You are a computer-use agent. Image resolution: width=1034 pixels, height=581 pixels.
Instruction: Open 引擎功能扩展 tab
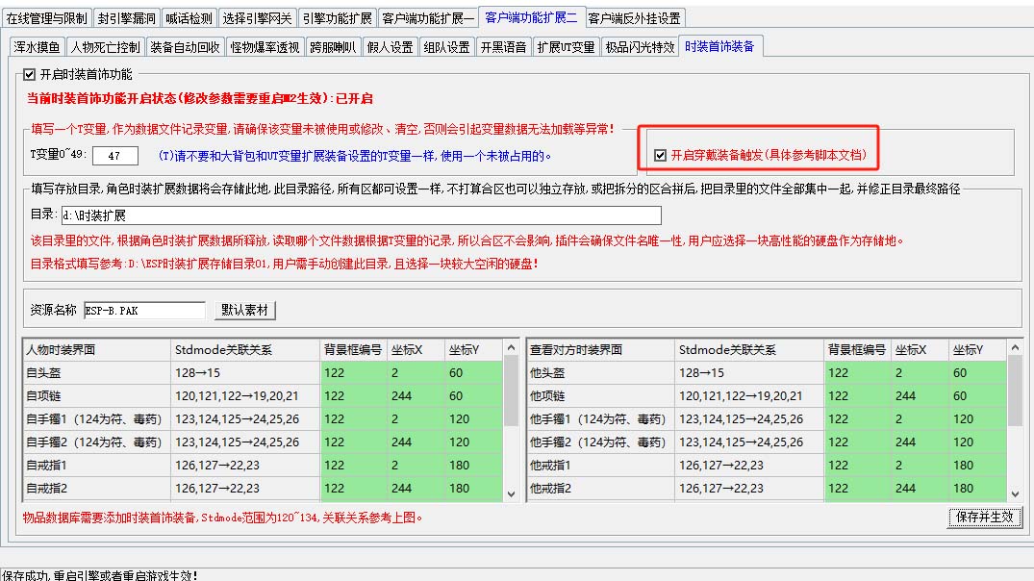click(x=337, y=18)
